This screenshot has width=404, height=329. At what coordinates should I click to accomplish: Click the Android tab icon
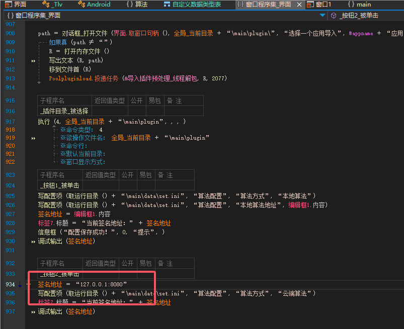tap(82, 5)
